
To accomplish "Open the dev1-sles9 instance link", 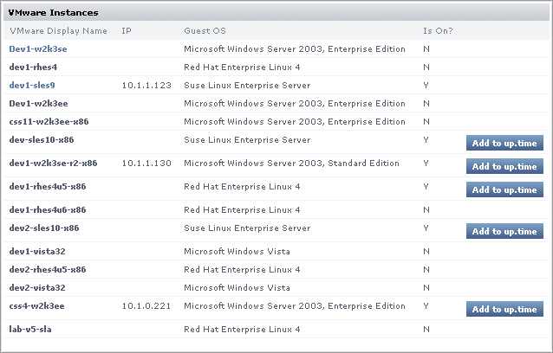I will click(32, 86).
